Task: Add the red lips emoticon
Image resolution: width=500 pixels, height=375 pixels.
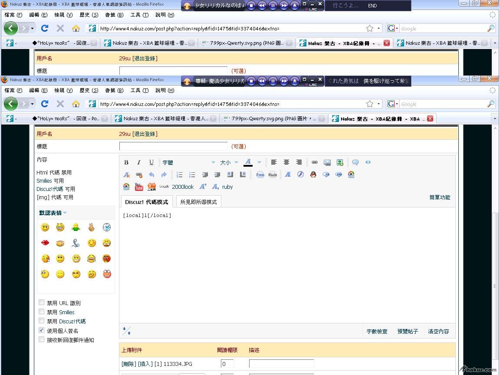Action: [x=45, y=243]
